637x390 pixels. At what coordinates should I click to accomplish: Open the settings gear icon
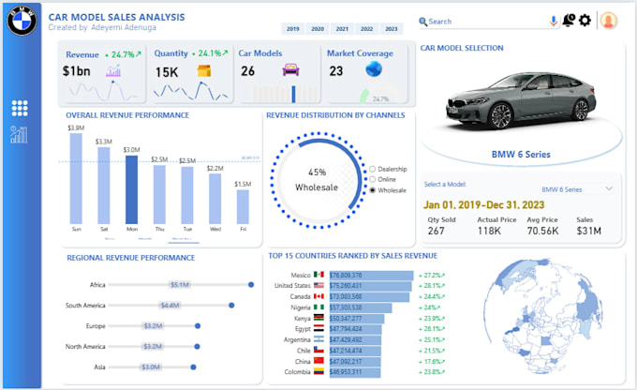[585, 20]
